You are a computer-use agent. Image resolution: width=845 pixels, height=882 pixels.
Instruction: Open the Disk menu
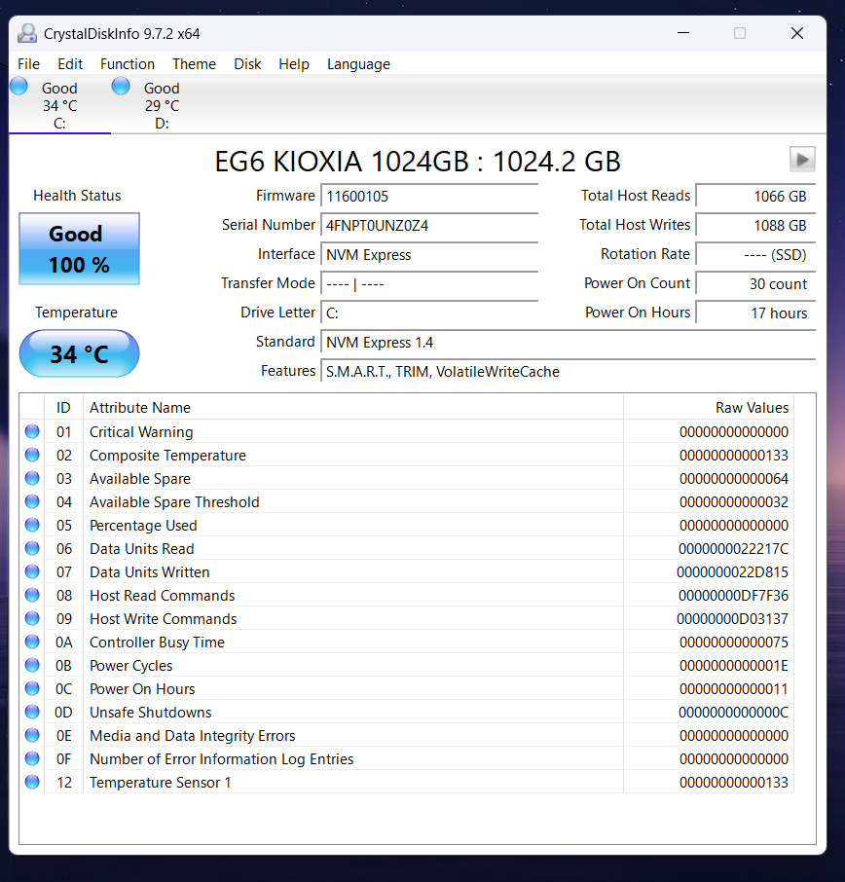(247, 64)
